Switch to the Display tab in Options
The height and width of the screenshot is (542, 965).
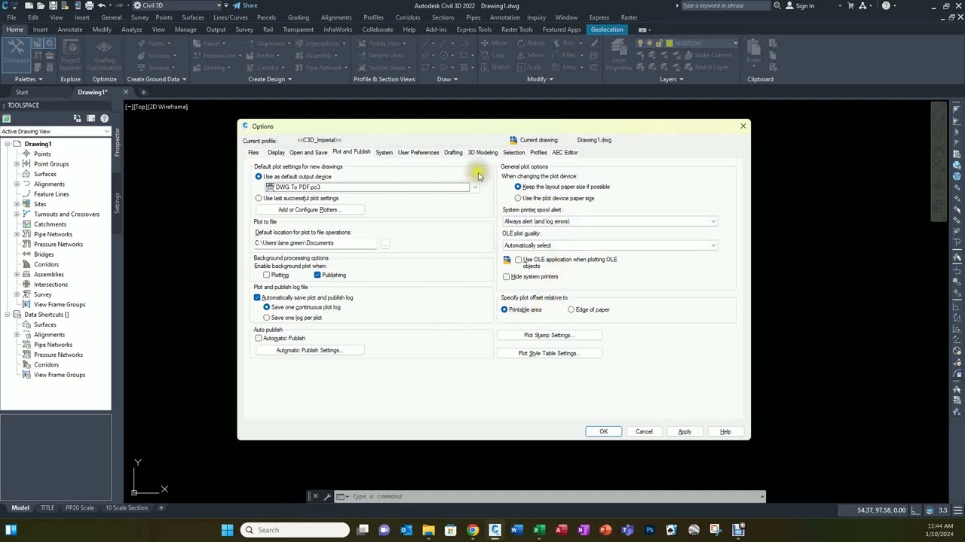coord(276,153)
